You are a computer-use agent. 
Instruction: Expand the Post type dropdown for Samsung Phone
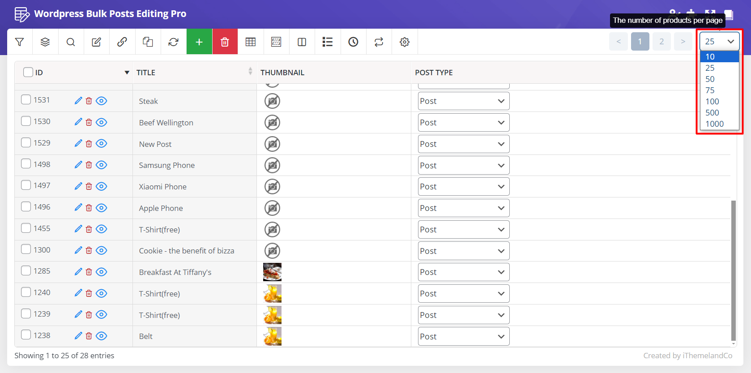pyautogui.click(x=463, y=165)
